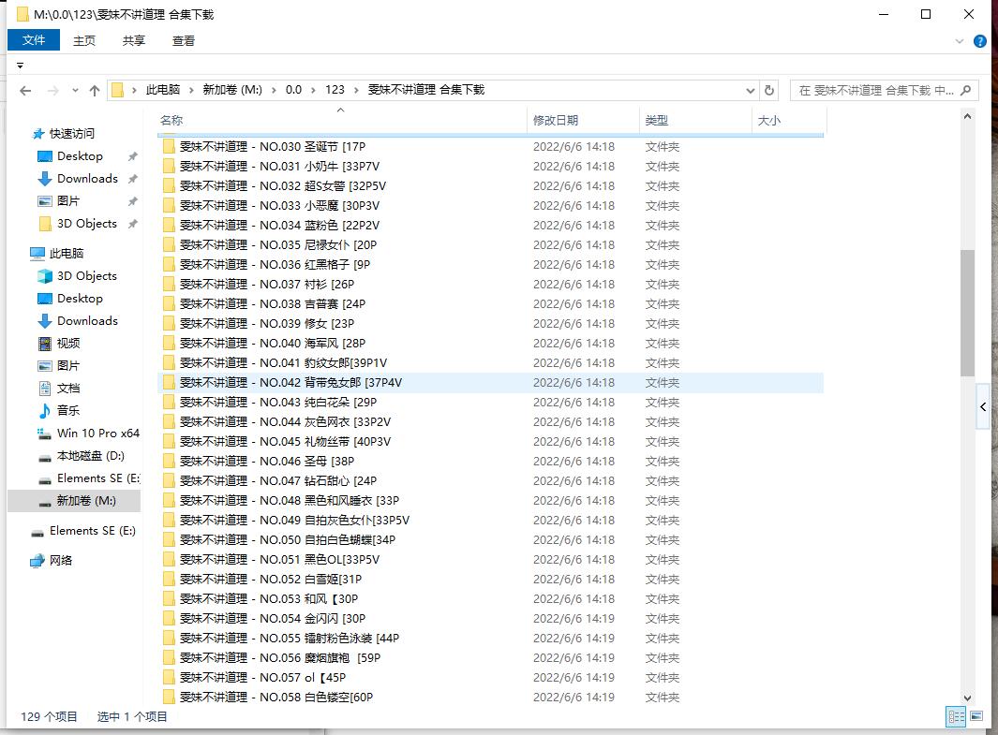Image resolution: width=998 pixels, height=735 pixels.
Task: Open pinned 3D Objects under Quick Access
Action: click(86, 224)
